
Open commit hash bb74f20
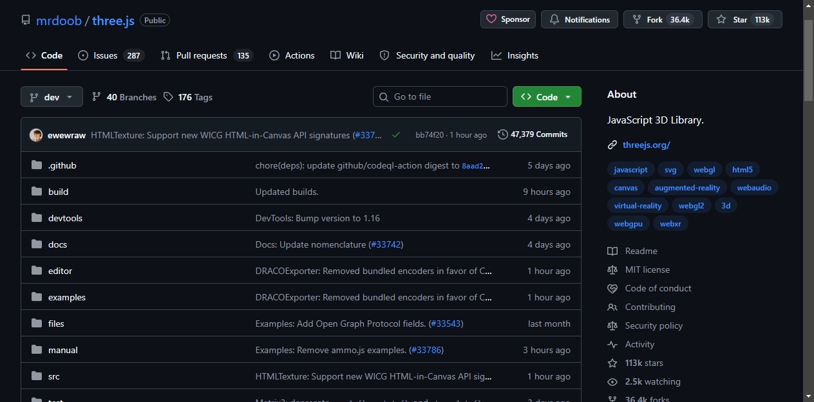pyautogui.click(x=430, y=135)
